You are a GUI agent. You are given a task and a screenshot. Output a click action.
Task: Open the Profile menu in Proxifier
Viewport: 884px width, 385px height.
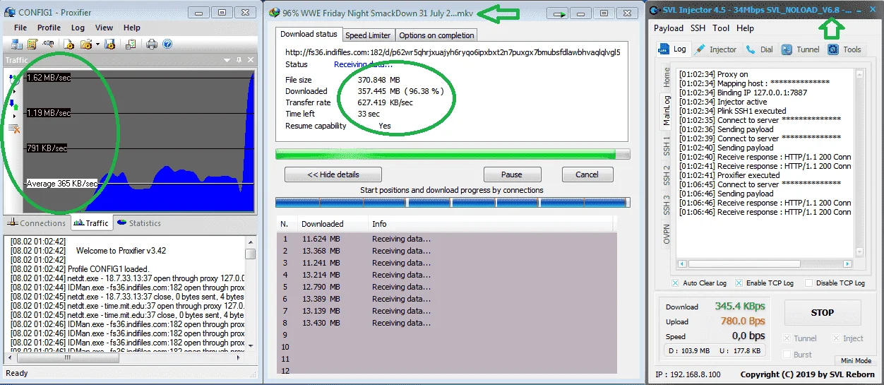pyautogui.click(x=49, y=28)
